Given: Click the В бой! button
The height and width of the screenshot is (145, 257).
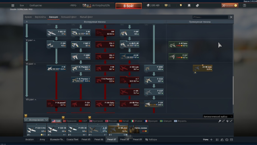Looking at the screenshot, I should click(x=129, y=6).
